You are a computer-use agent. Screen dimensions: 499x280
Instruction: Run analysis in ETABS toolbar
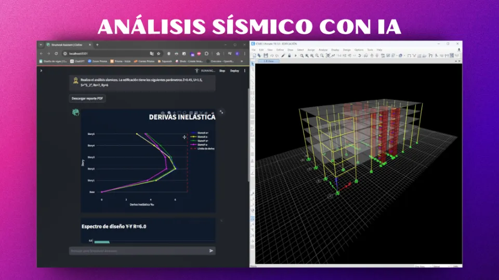click(x=296, y=55)
